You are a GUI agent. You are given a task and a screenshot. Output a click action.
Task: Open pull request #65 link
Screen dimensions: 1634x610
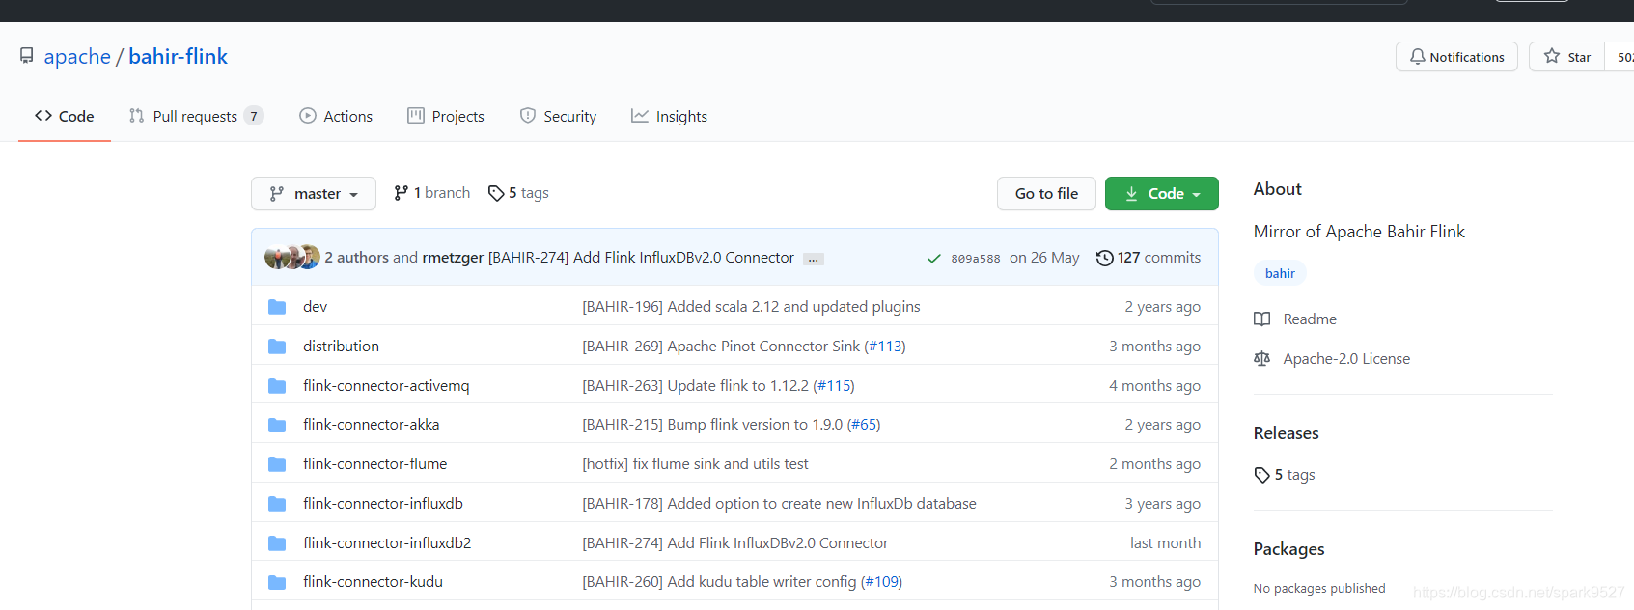[864, 425]
